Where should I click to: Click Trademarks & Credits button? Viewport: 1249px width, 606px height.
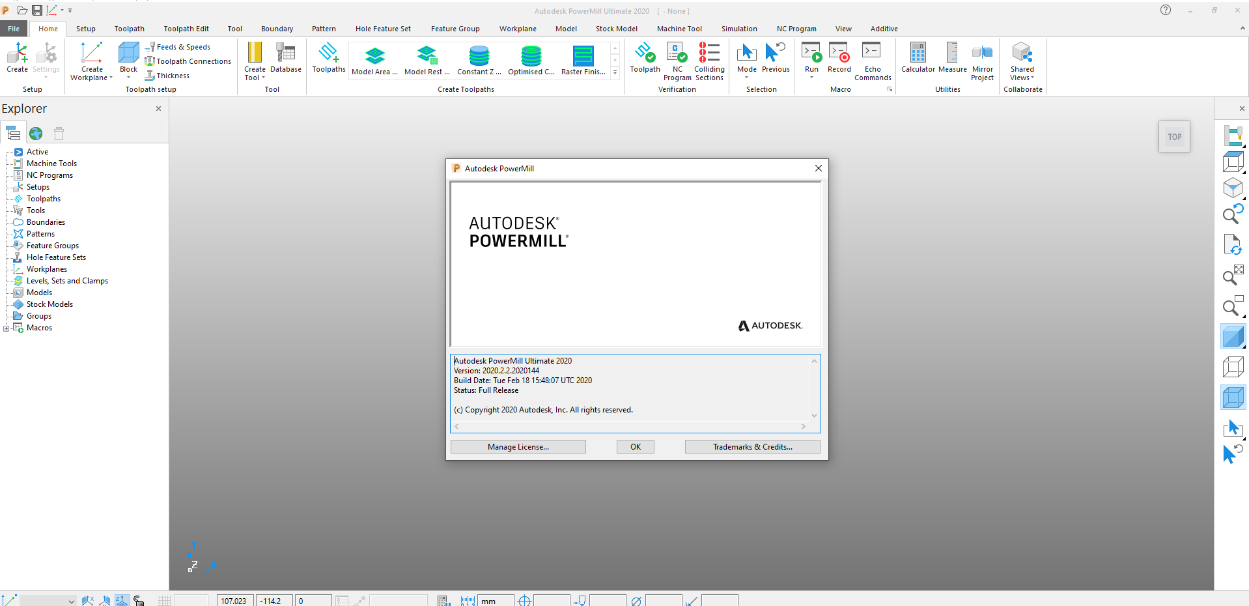(x=753, y=447)
